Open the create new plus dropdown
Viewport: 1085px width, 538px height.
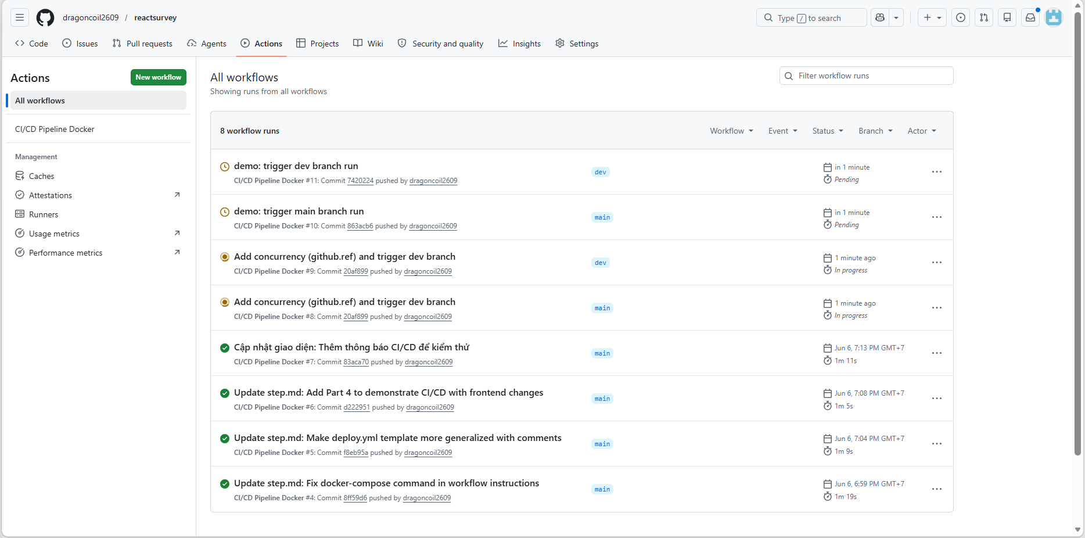932,17
